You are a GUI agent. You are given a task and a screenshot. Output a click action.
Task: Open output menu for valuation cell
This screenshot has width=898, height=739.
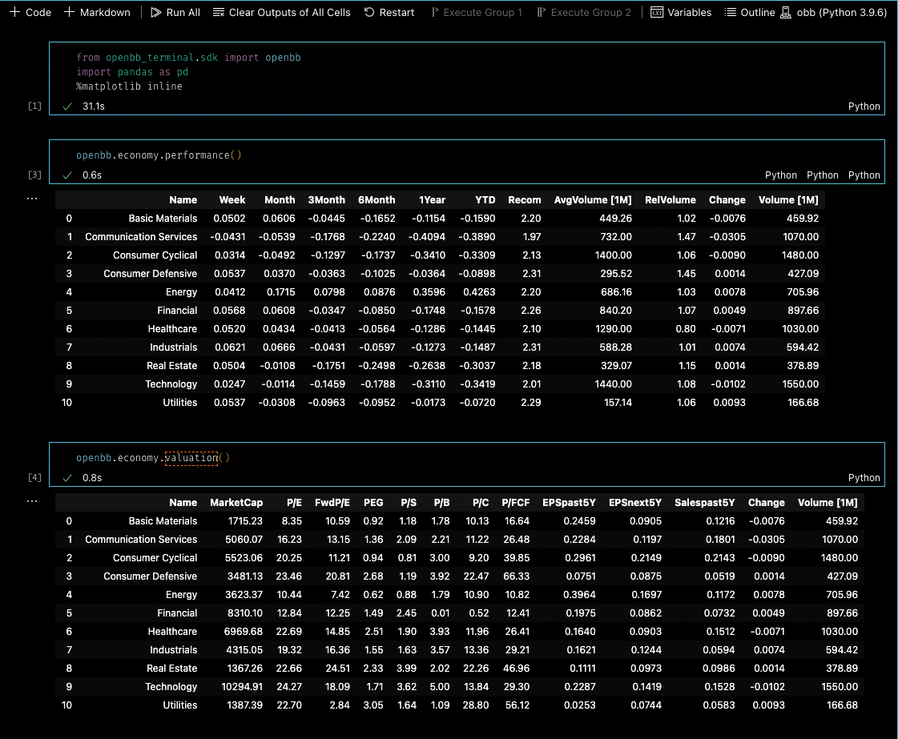[32, 501]
